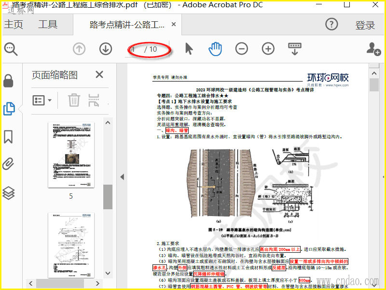
Task: Minimize the Acrobat window
Action: tap(319, 4)
